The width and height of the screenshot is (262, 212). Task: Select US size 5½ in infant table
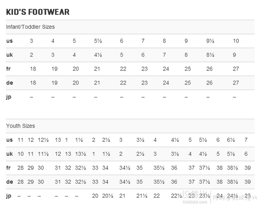tap(98, 41)
